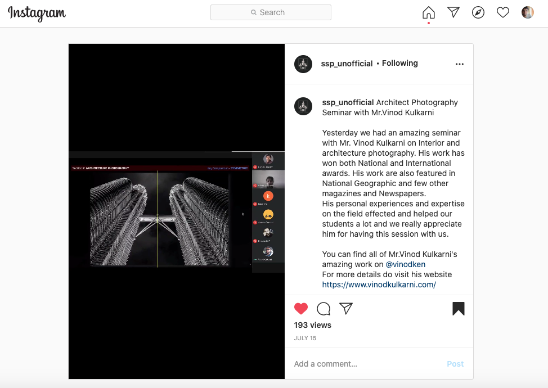Go to the Instagram home feed icon
548x388 pixels.
(429, 12)
